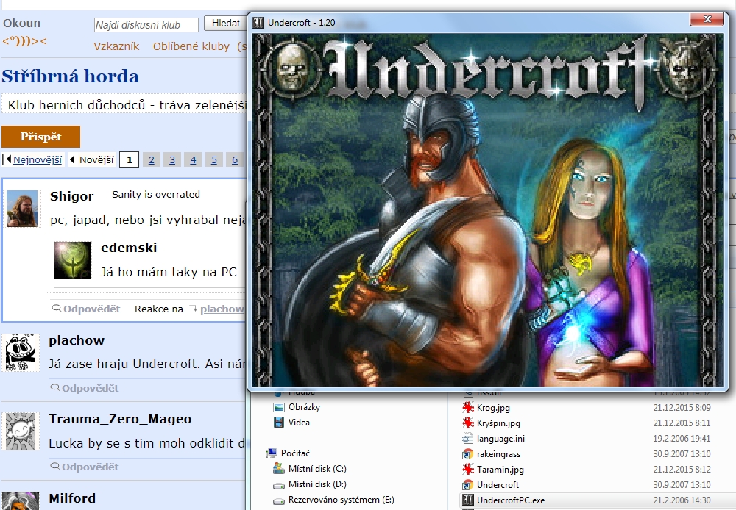Click Odpovědět under Shigor's post
Image resolution: width=736 pixels, height=510 pixels.
click(91, 309)
